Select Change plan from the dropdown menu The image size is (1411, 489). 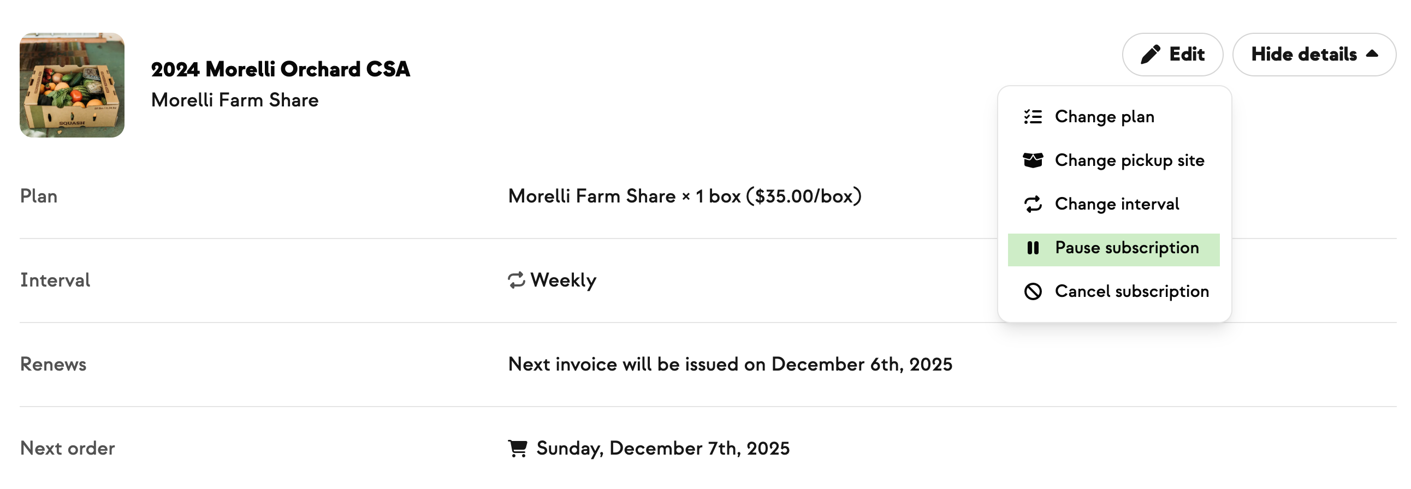tap(1104, 117)
